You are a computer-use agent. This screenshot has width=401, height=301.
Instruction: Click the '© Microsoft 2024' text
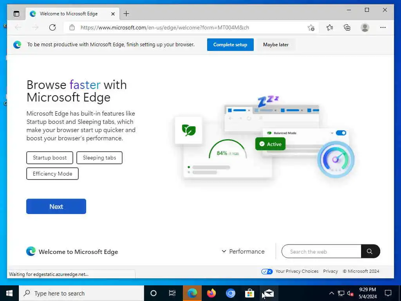pos(361,271)
